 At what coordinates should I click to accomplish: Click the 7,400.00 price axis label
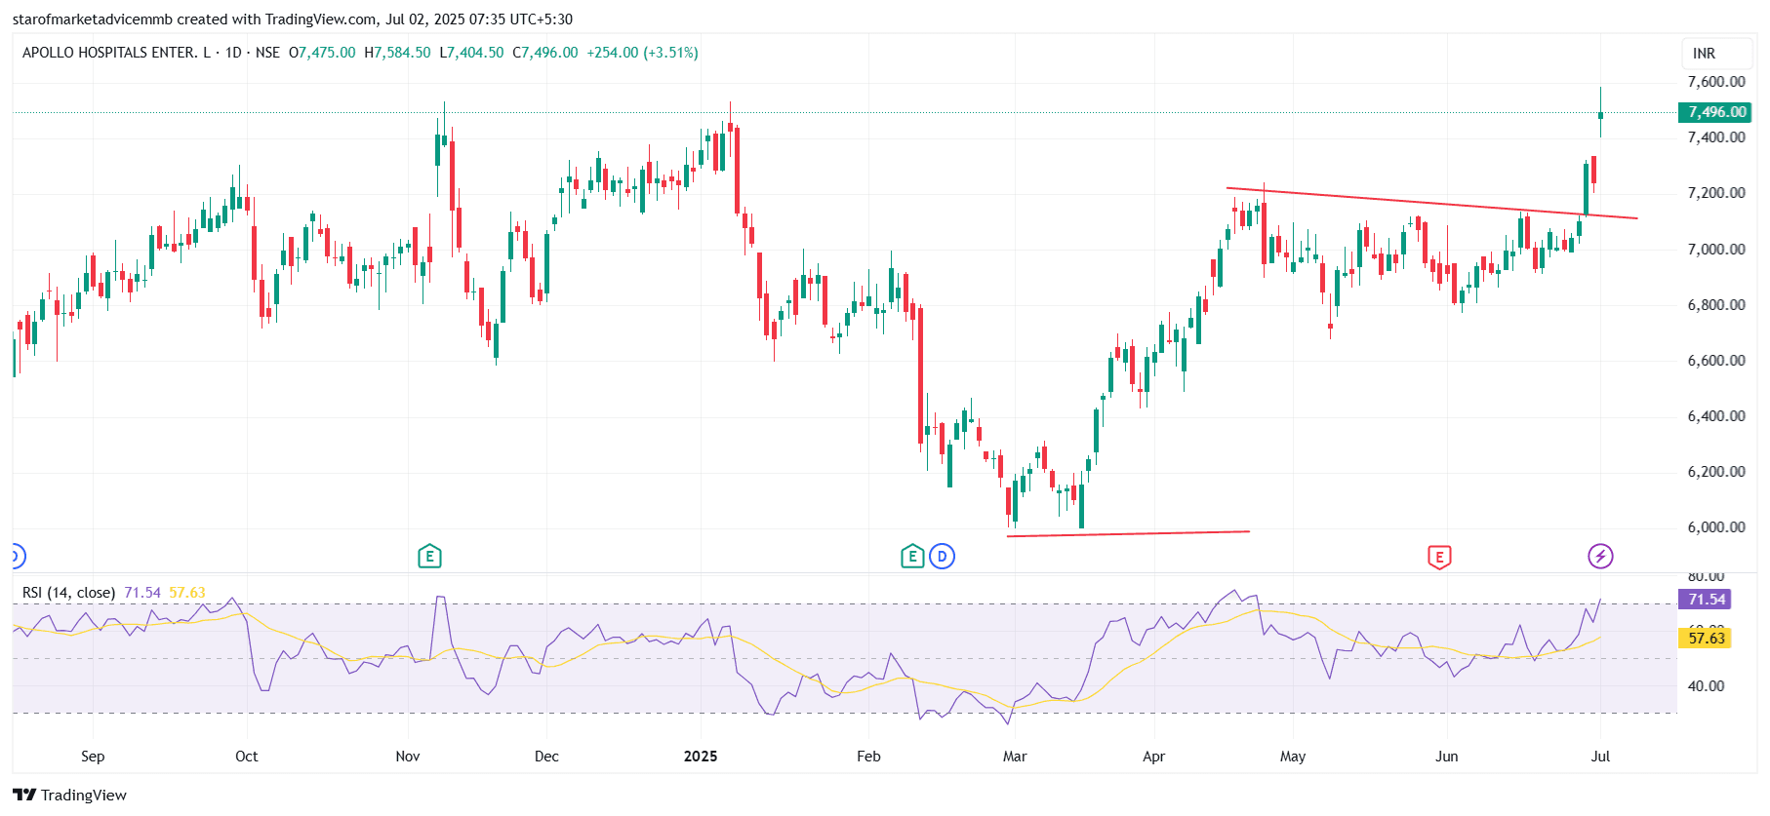pyautogui.click(x=1716, y=137)
